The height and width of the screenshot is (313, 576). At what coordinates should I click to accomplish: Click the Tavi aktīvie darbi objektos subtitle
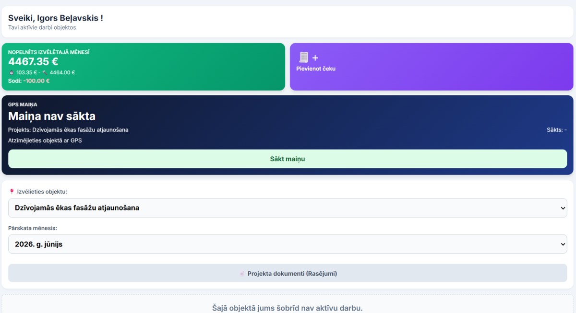pyautogui.click(x=42, y=27)
